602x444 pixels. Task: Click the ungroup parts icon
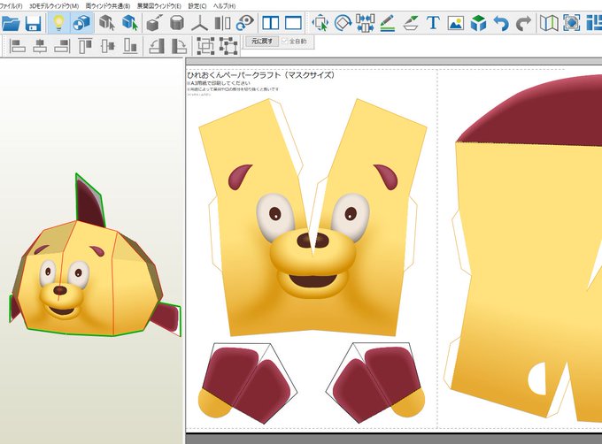coord(228,46)
